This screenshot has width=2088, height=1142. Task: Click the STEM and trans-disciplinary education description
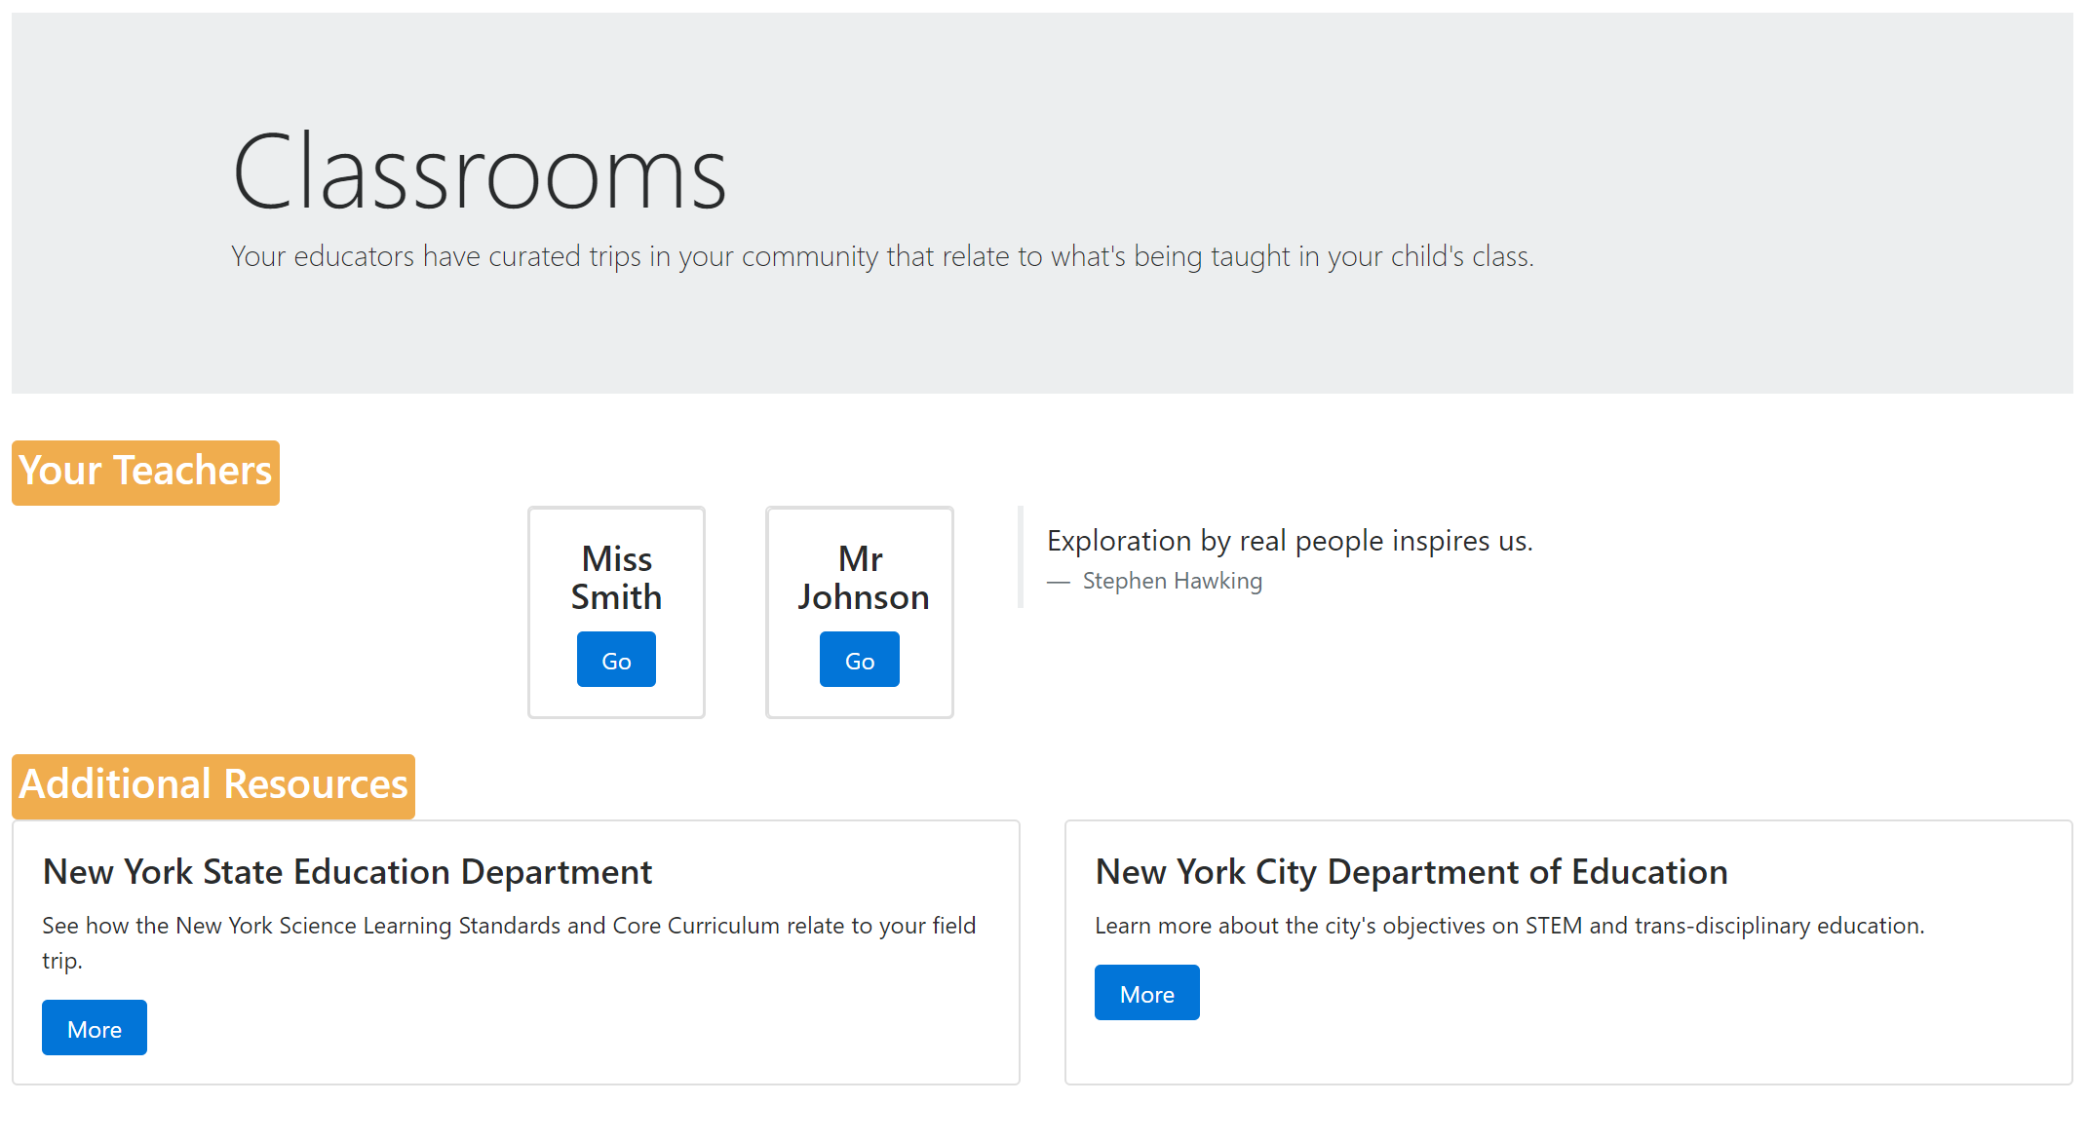tap(1509, 926)
